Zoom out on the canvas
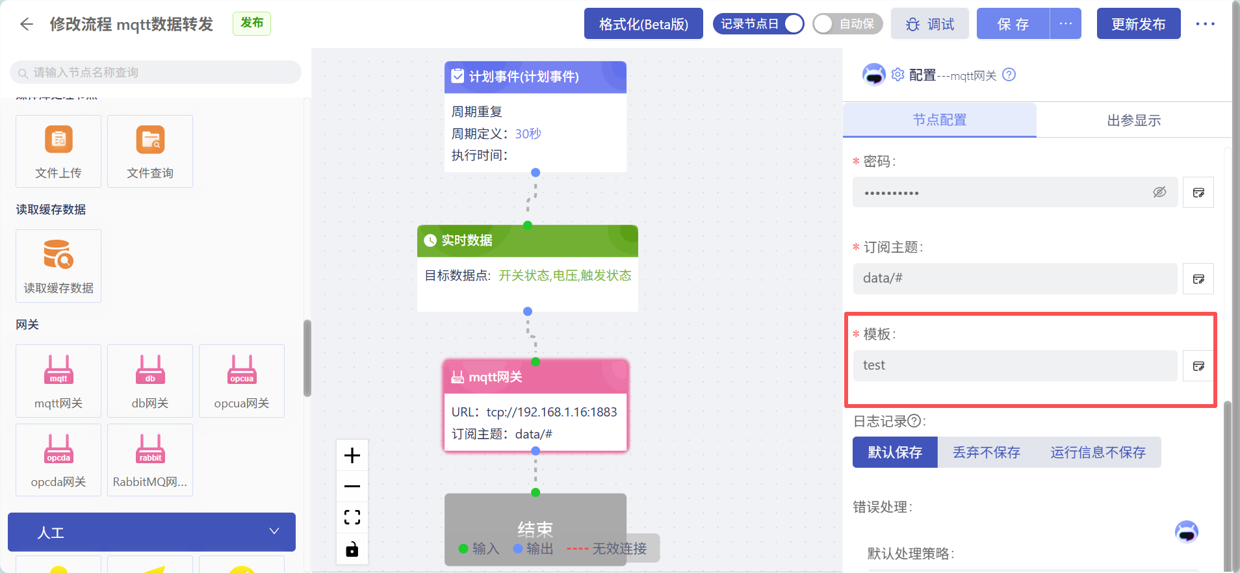The height and width of the screenshot is (573, 1240). 352,486
